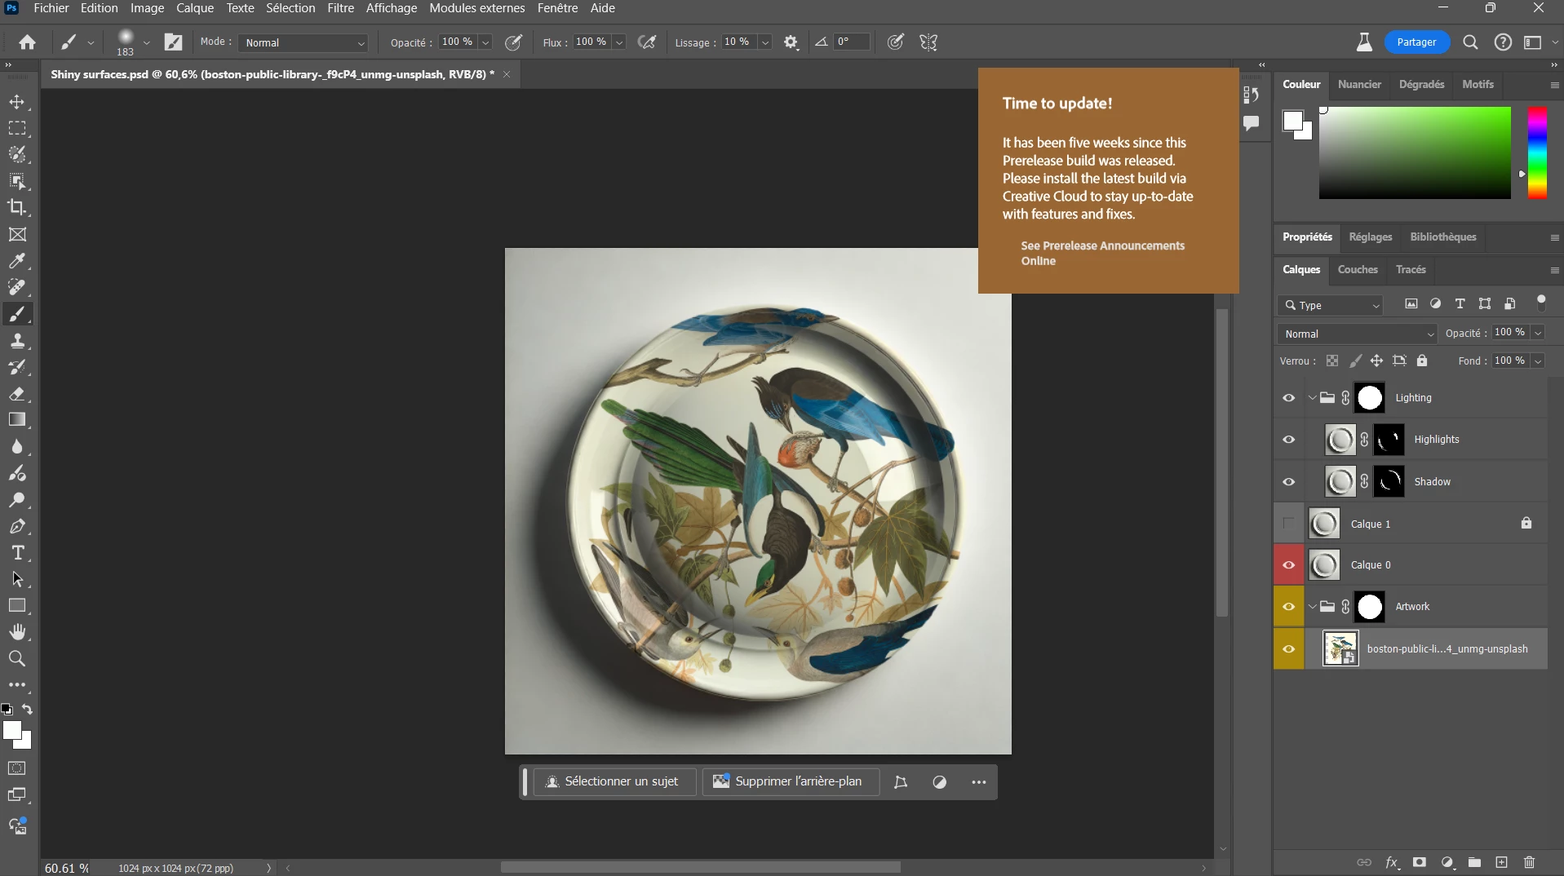This screenshot has height=876, width=1564.
Task: Select the Zoom tool
Action: tap(17, 658)
